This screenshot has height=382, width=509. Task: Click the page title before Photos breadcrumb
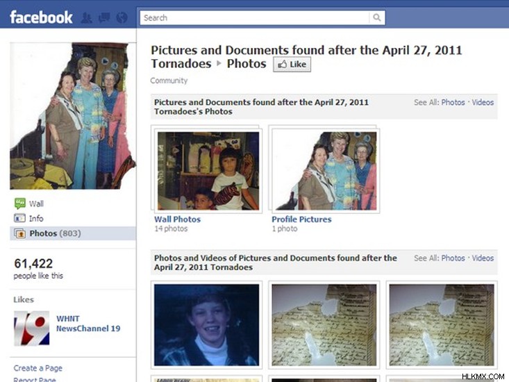306,56
